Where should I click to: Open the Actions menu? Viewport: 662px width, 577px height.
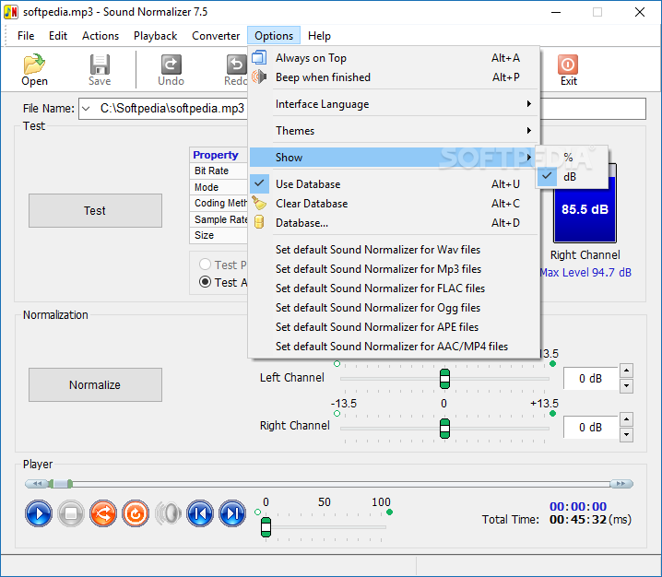tap(100, 36)
